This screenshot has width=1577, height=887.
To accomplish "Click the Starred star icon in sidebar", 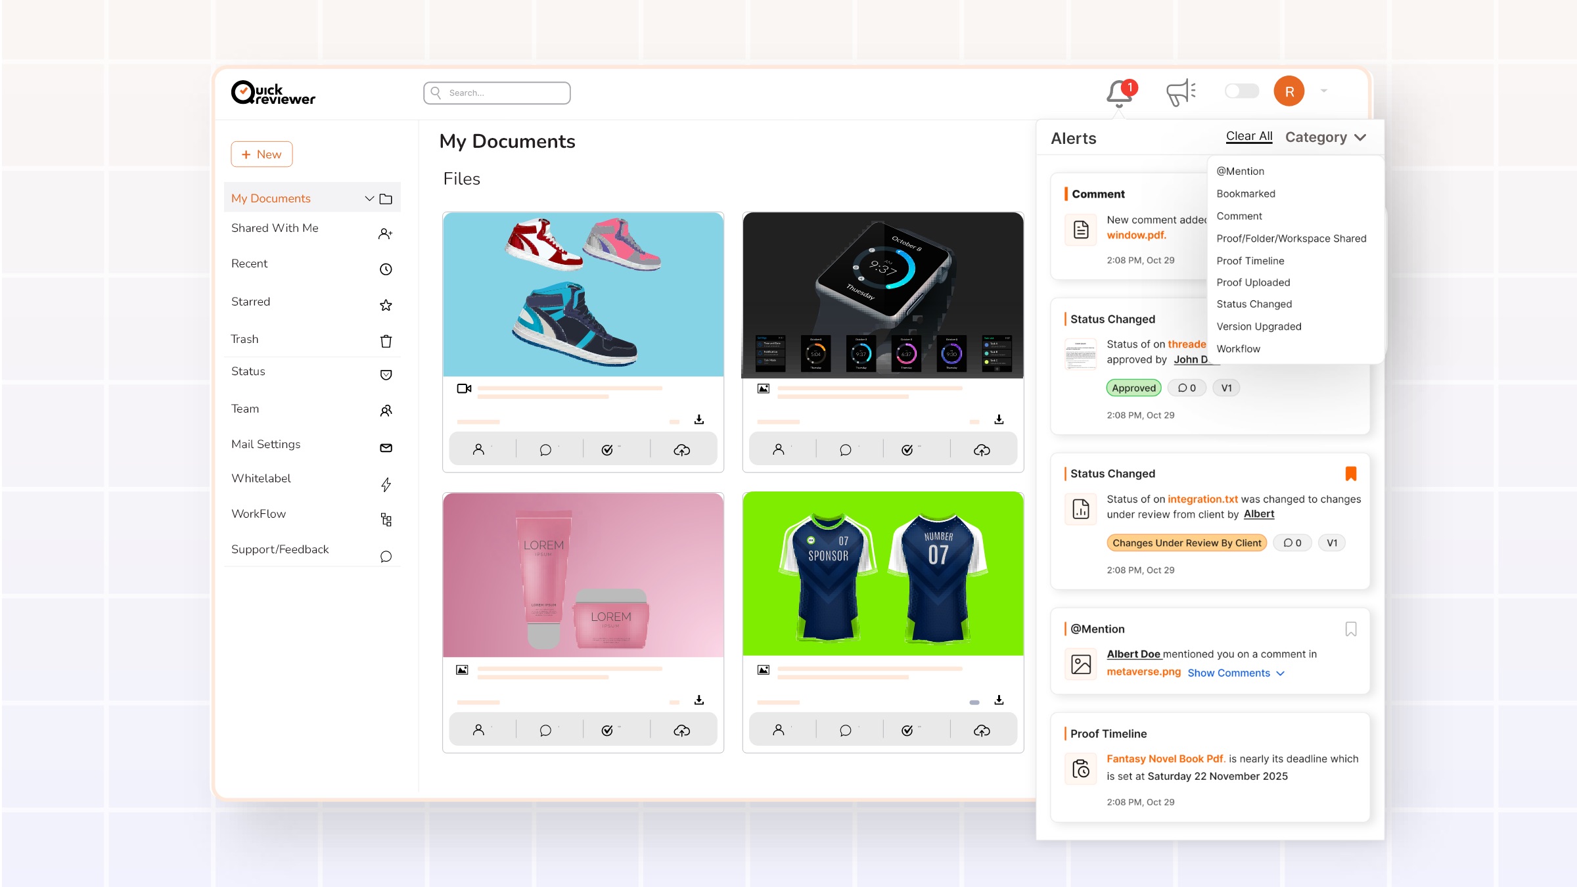I will click(386, 305).
